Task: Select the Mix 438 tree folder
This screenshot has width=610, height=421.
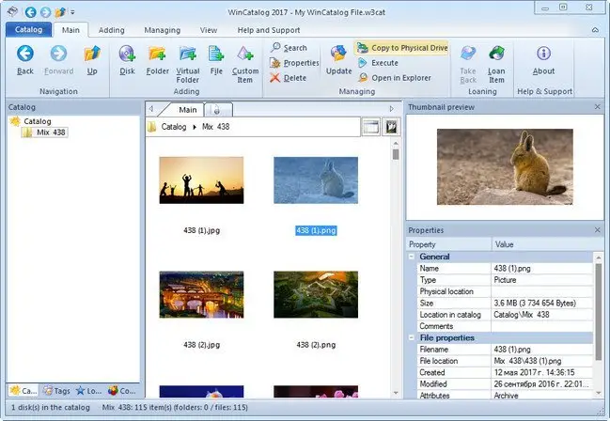Action: click(x=49, y=133)
